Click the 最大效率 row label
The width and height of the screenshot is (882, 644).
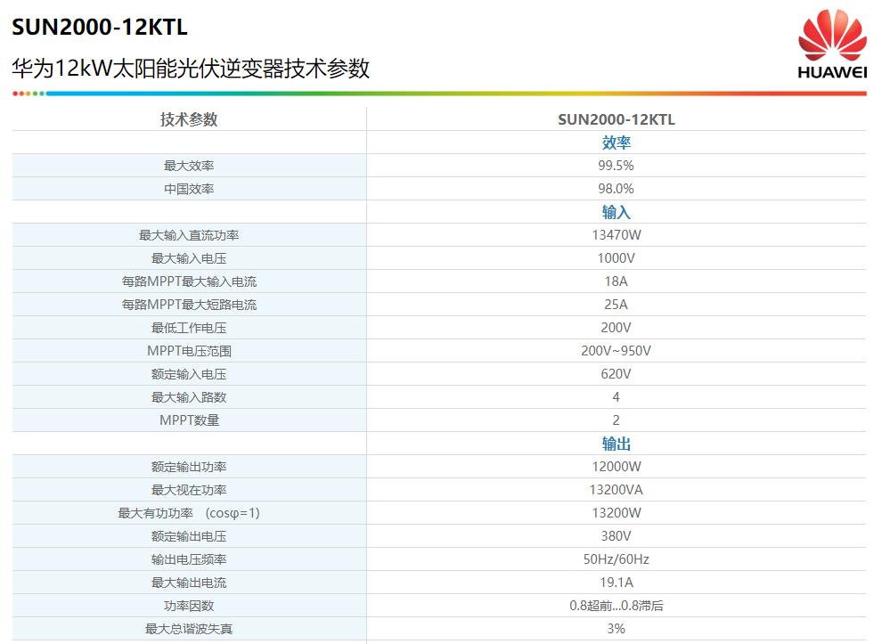(x=187, y=165)
